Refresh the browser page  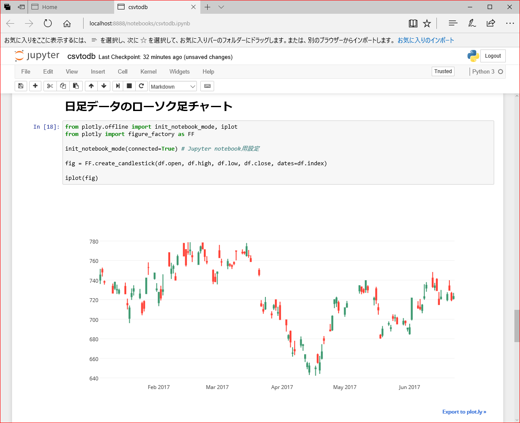(x=47, y=23)
